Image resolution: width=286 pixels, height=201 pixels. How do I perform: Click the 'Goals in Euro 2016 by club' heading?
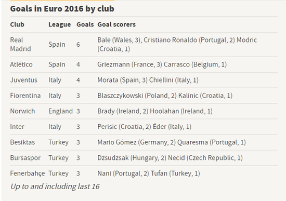pos(62,9)
